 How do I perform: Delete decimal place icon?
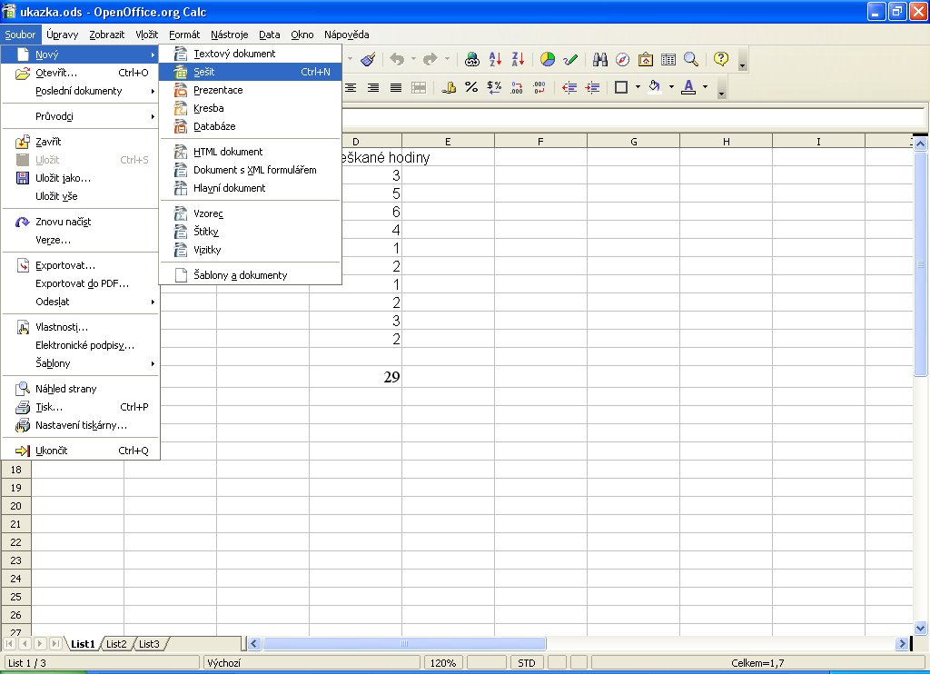(539, 88)
